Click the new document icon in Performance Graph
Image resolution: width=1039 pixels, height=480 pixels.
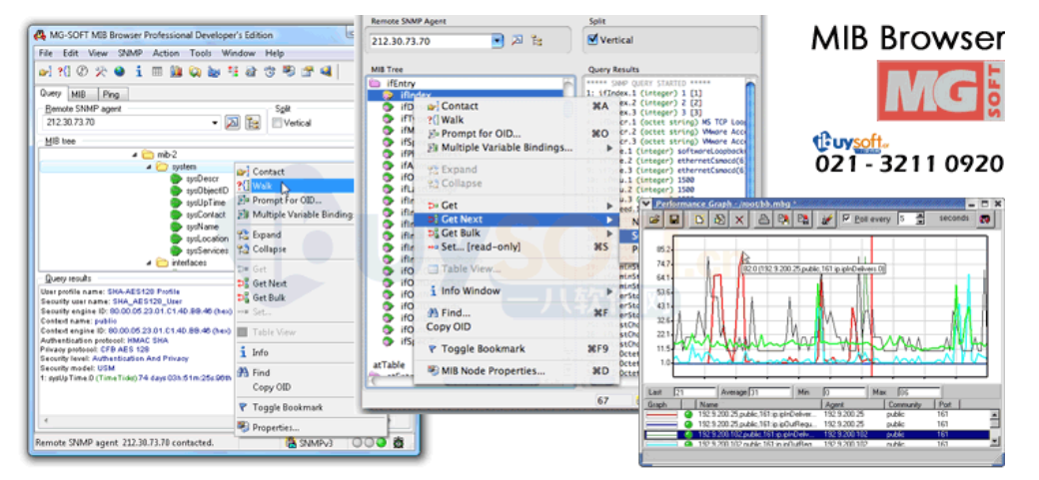[699, 220]
